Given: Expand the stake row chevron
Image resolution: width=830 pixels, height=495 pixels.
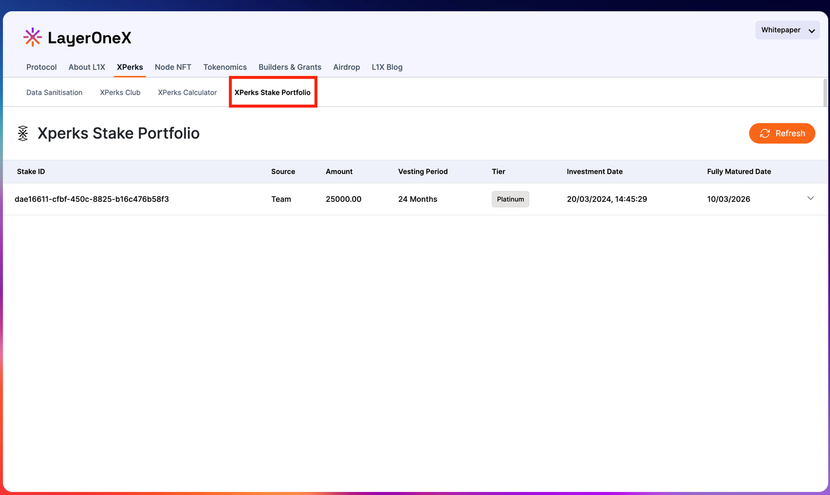Looking at the screenshot, I should pyautogui.click(x=810, y=198).
